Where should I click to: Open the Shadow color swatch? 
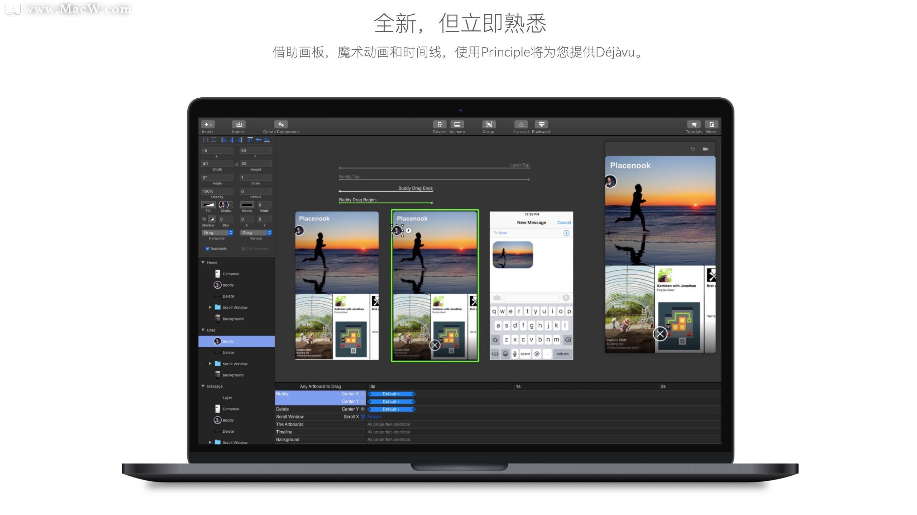click(x=212, y=219)
